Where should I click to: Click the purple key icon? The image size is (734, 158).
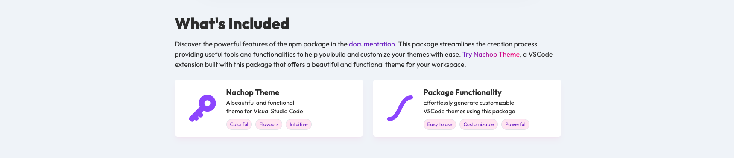tap(202, 108)
